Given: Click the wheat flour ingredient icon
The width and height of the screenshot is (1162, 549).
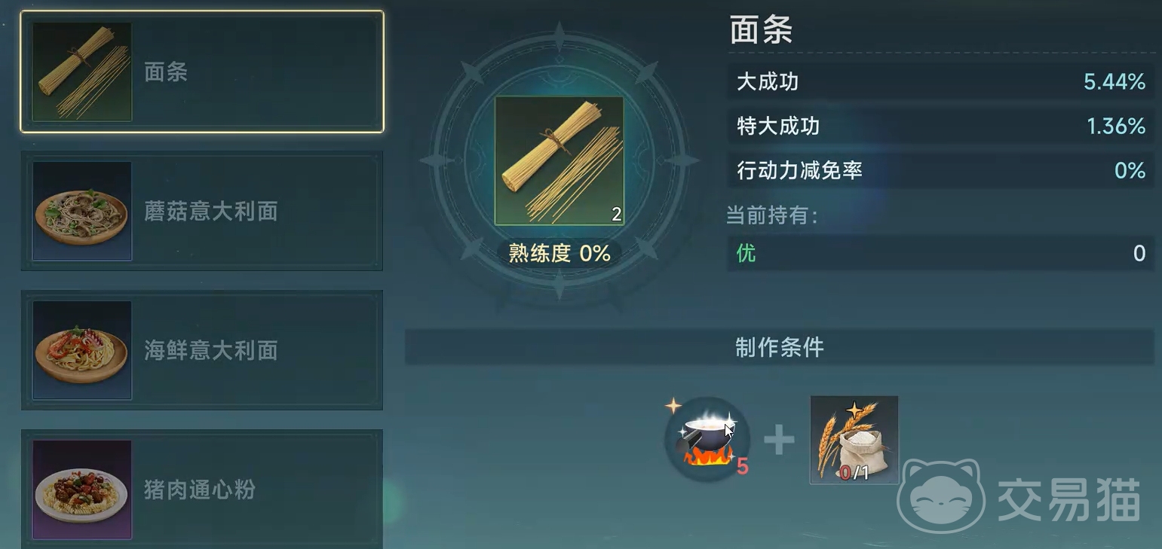Looking at the screenshot, I should point(854,440).
